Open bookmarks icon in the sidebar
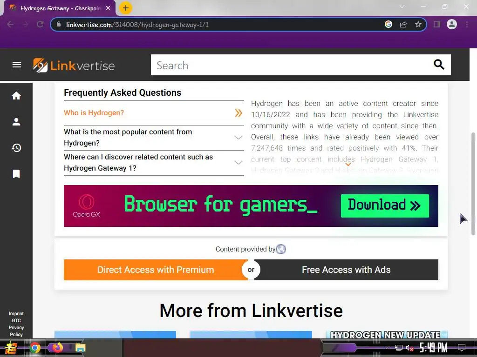 point(16,174)
